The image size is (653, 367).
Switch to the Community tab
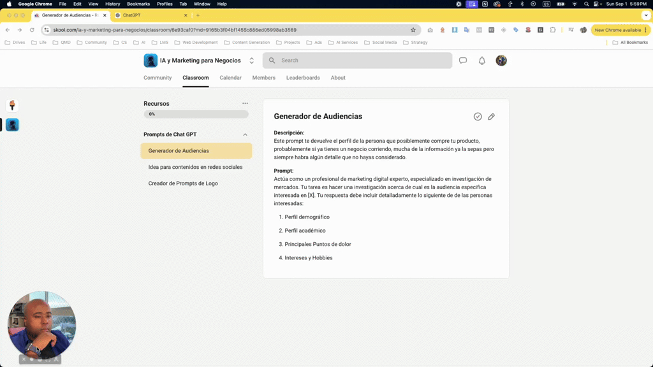point(158,78)
